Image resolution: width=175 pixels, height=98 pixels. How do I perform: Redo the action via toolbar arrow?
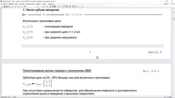(21, 7)
